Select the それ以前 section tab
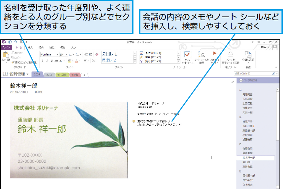 62,74
